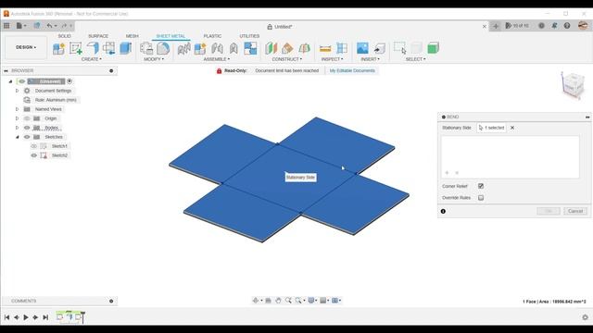Switch to the MESH tab

pos(132,36)
